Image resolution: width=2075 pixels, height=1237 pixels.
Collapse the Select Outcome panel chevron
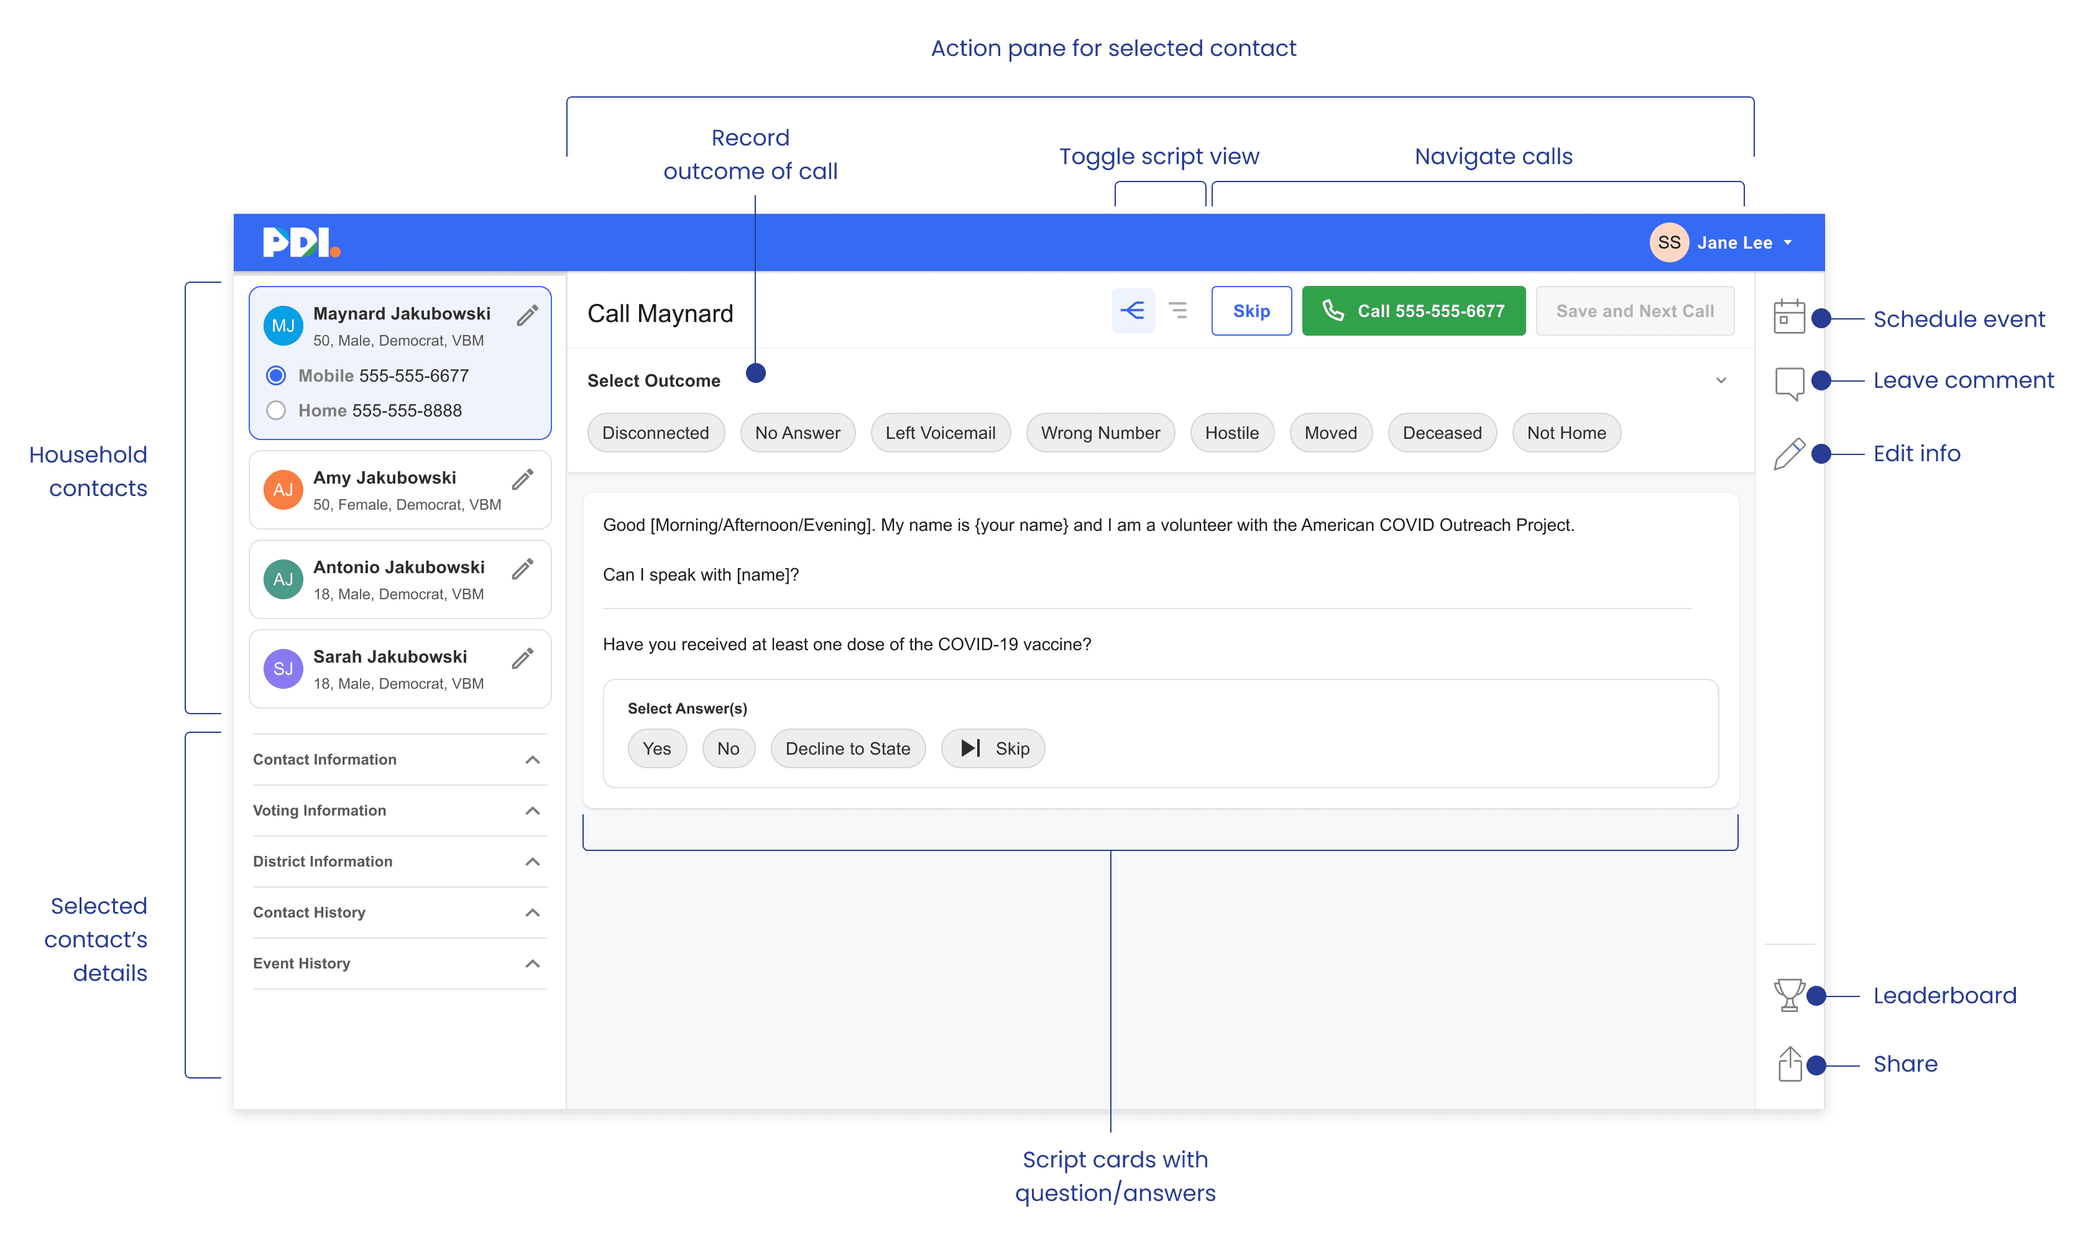coord(1720,381)
